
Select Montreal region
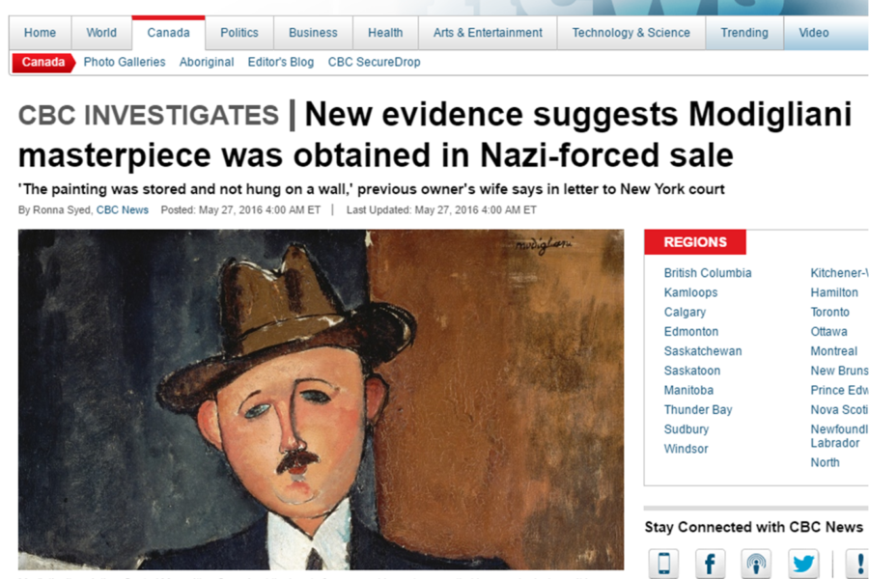pos(833,351)
